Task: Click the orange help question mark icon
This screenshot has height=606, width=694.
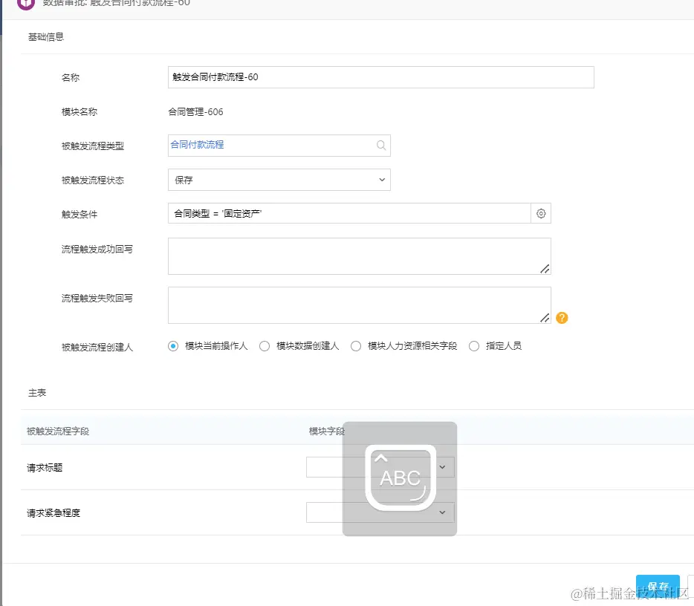Action: click(x=562, y=318)
